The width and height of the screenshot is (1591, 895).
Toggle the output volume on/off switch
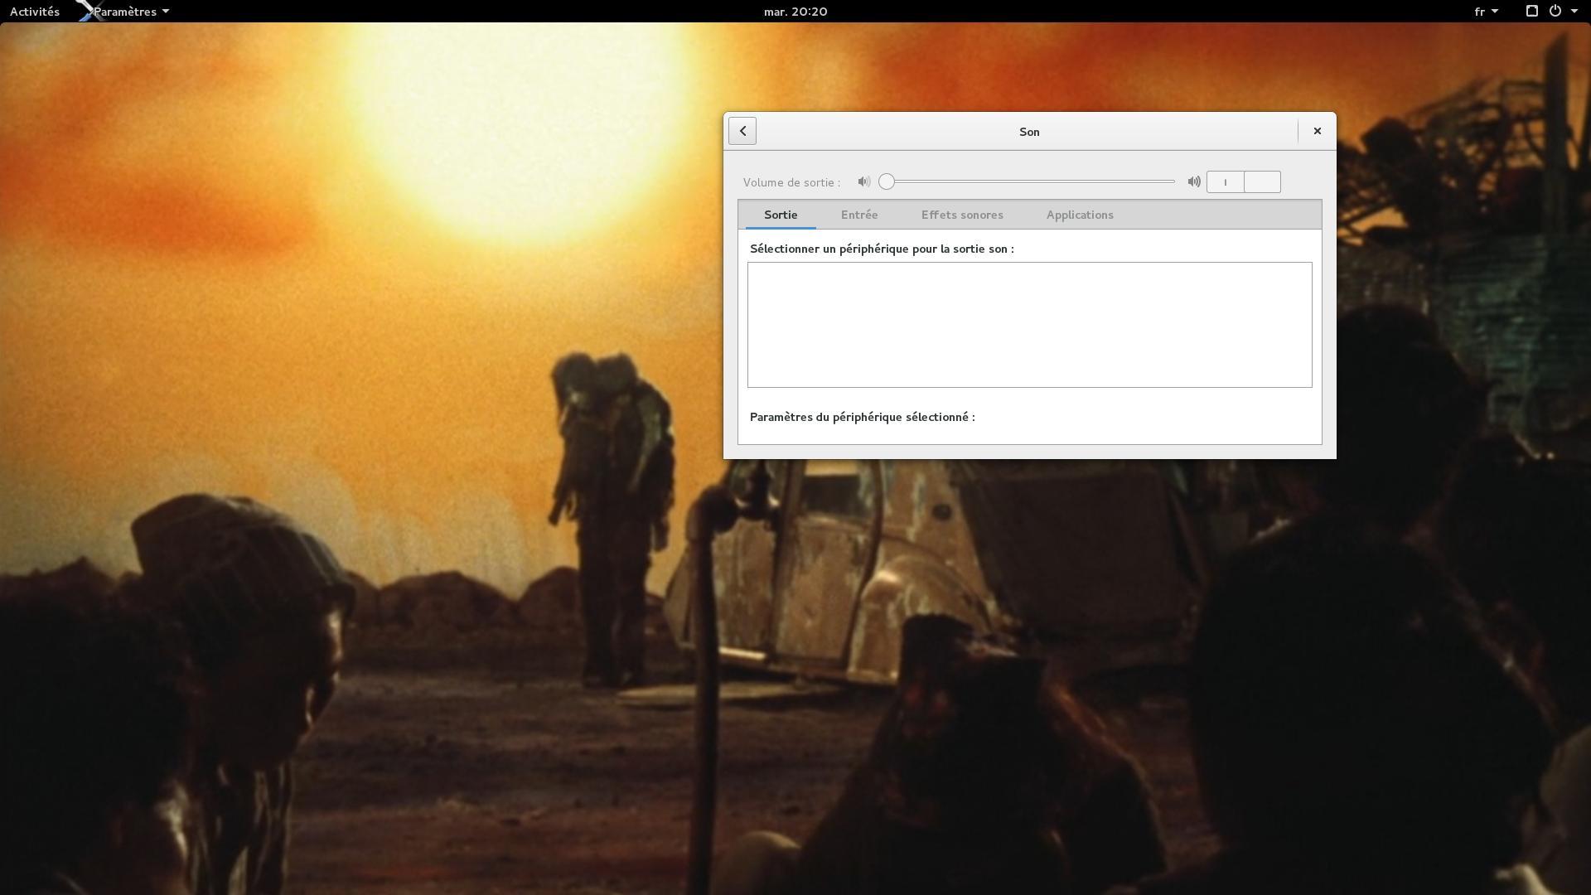click(1243, 181)
